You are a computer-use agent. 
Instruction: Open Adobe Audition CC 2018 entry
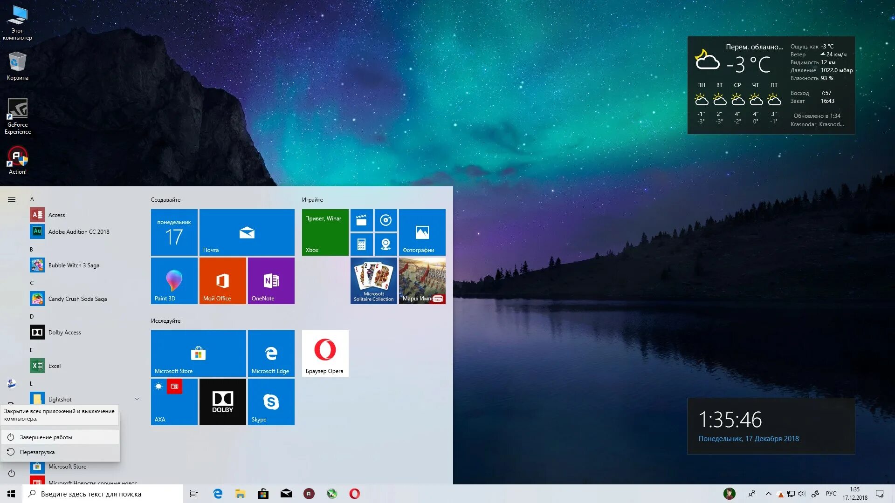click(78, 231)
